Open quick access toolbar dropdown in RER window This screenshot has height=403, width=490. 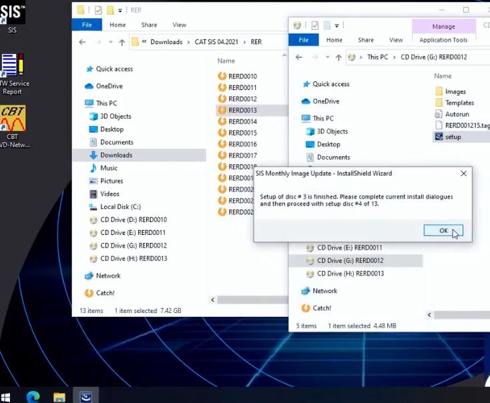pyautogui.click(x=120, y=11)
